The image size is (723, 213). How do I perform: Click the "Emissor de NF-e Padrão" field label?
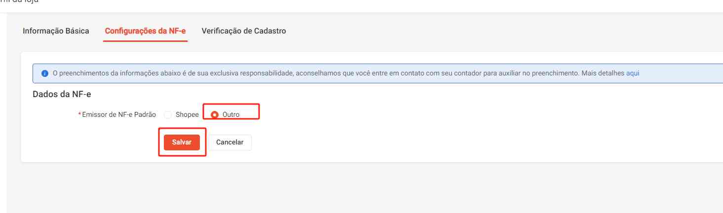click(119, 115)
